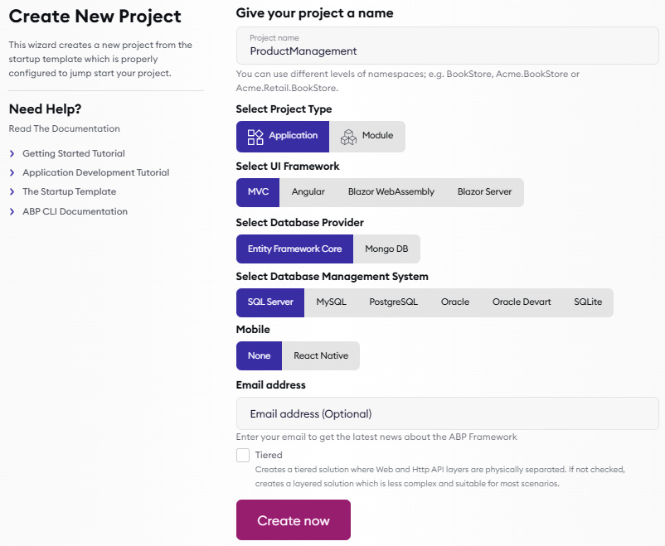Enable the Tiered solution checkbox
Screen dimensions: 665x546
243,455
